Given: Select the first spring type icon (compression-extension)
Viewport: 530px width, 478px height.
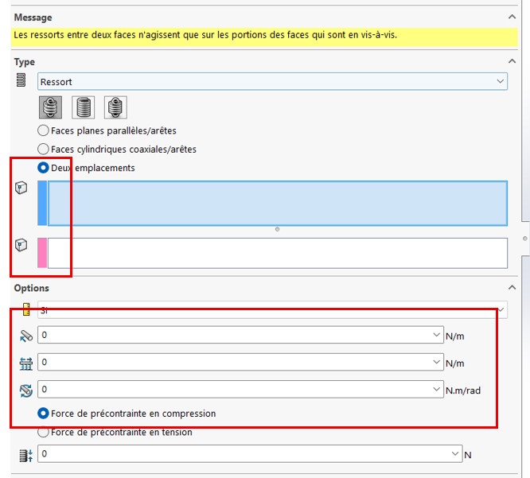Looking at the screenshot, I should click(50, 107).
